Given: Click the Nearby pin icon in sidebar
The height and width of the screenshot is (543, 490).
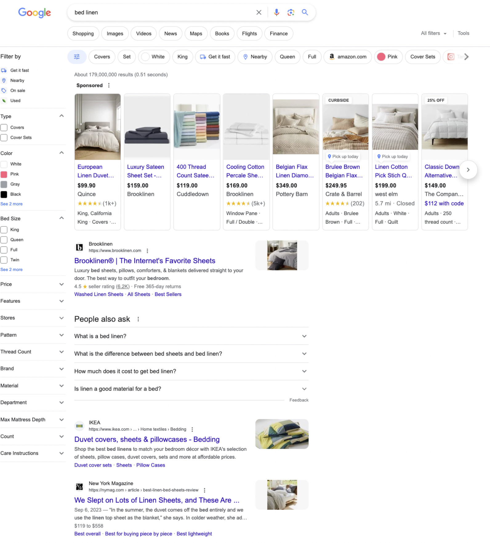Looking at the screenshot, I should click(x=4, y=80).
